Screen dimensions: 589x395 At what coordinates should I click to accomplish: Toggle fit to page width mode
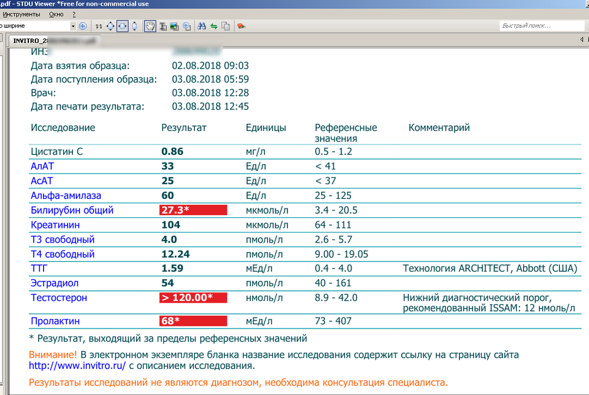pos(121,26)
